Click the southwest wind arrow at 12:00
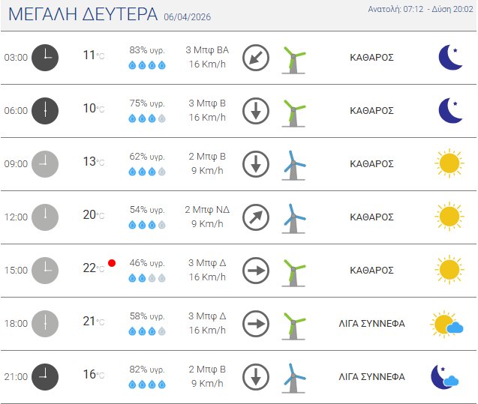The image size is (478, 404). click(256, 217)
